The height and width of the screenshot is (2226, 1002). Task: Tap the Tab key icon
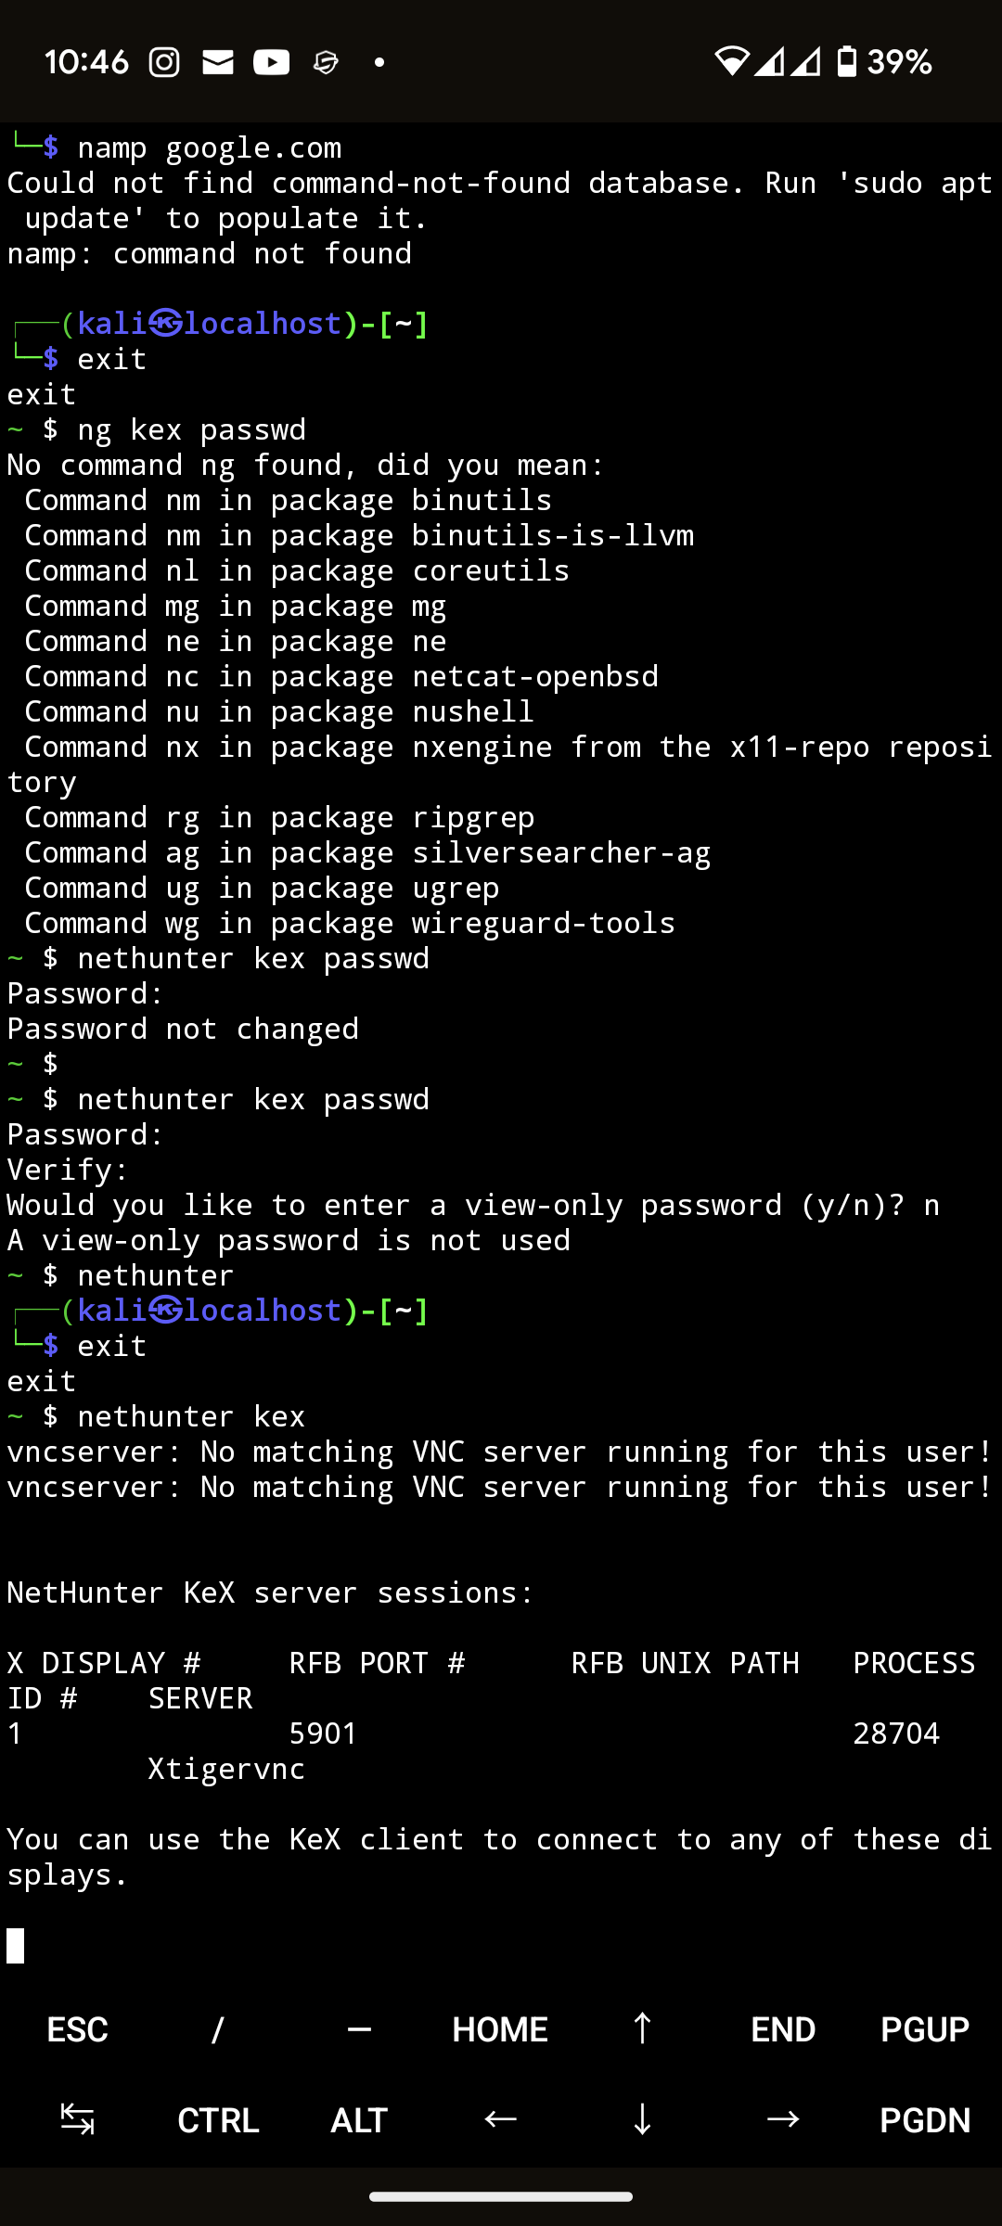[x=78, y=2119]
